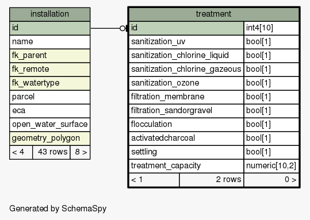The height and width of the screenshot is (220, 310).
Task: Open the treatment table header
Action: click(x=214, y=14)
